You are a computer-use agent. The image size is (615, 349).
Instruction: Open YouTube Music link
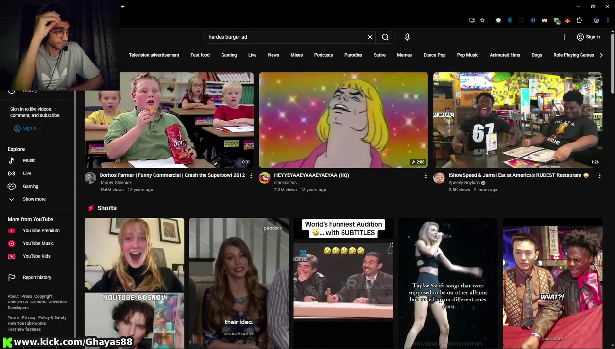tap(37, 243)
